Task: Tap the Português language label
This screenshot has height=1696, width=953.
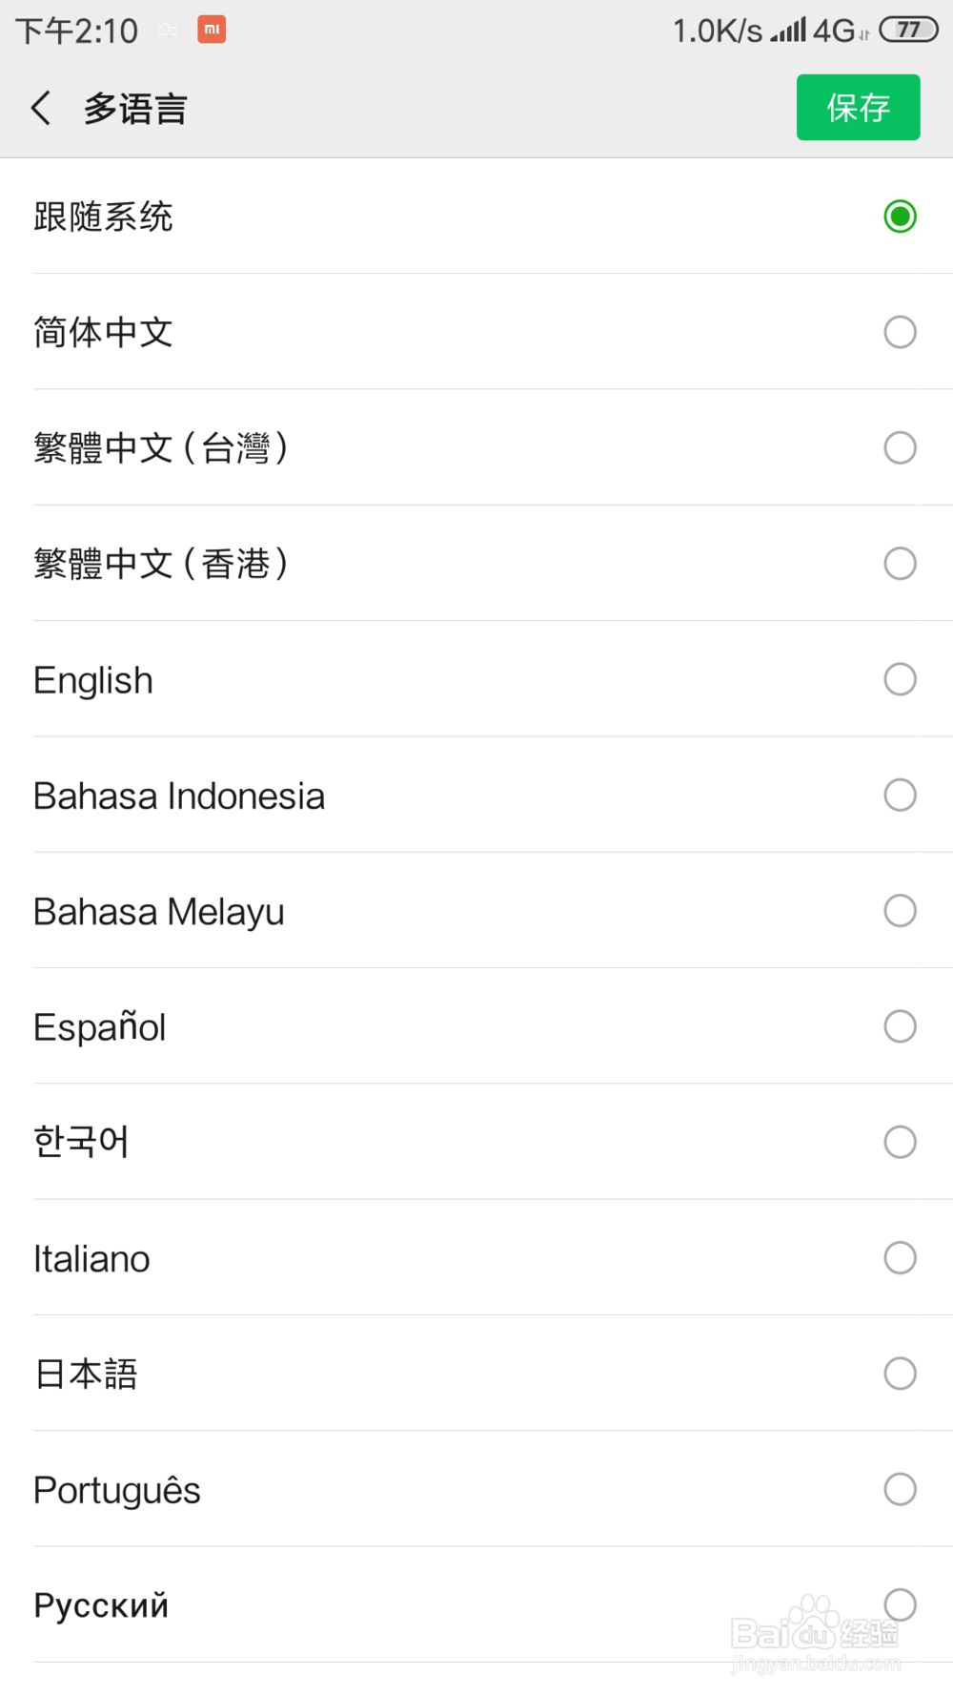Action: (x=117, y=1490)
